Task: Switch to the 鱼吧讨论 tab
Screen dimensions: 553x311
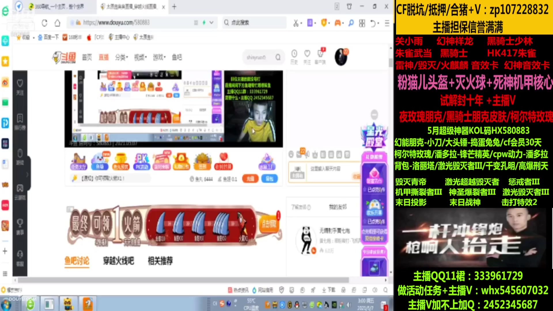Action: tap(77, 261)
